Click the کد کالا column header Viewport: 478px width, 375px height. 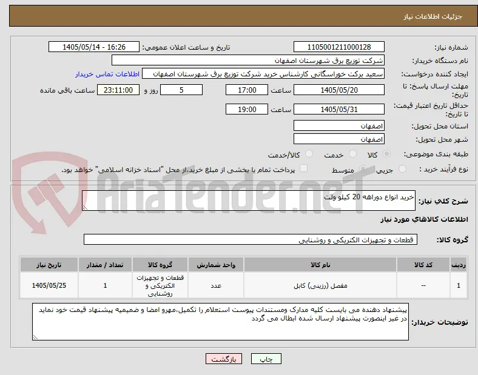tap(423, 265)
